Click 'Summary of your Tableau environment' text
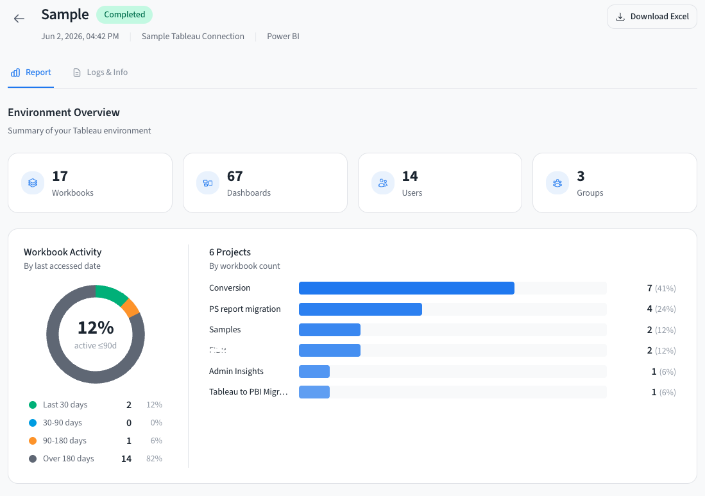The height and width of the screenshot is (496, 705). click(79, 131)
